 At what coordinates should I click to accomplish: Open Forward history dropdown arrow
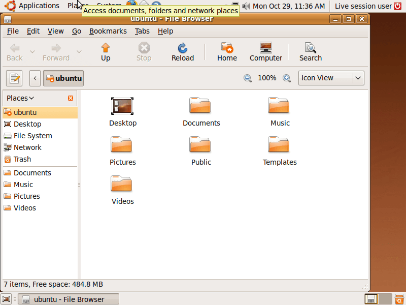tap(79, 52)
